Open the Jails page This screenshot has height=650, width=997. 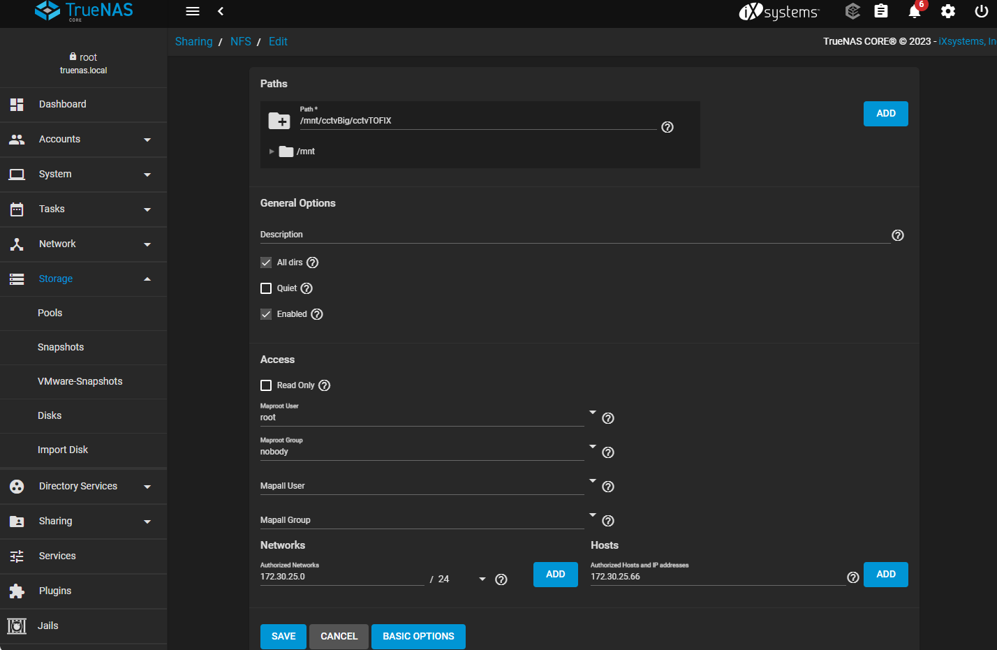coord(84,626)
